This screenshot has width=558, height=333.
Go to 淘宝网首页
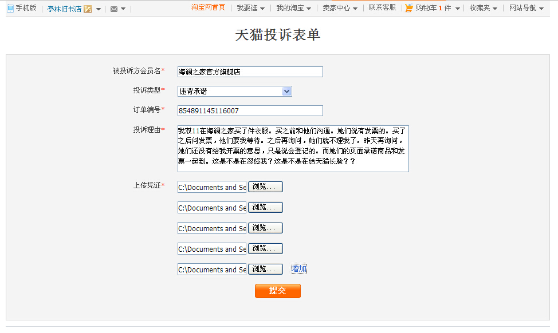tap(208, 8)
